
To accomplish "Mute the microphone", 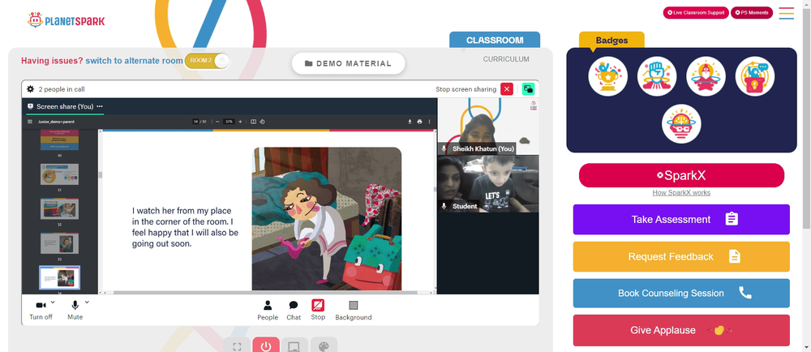I will (x=75, y=310).
